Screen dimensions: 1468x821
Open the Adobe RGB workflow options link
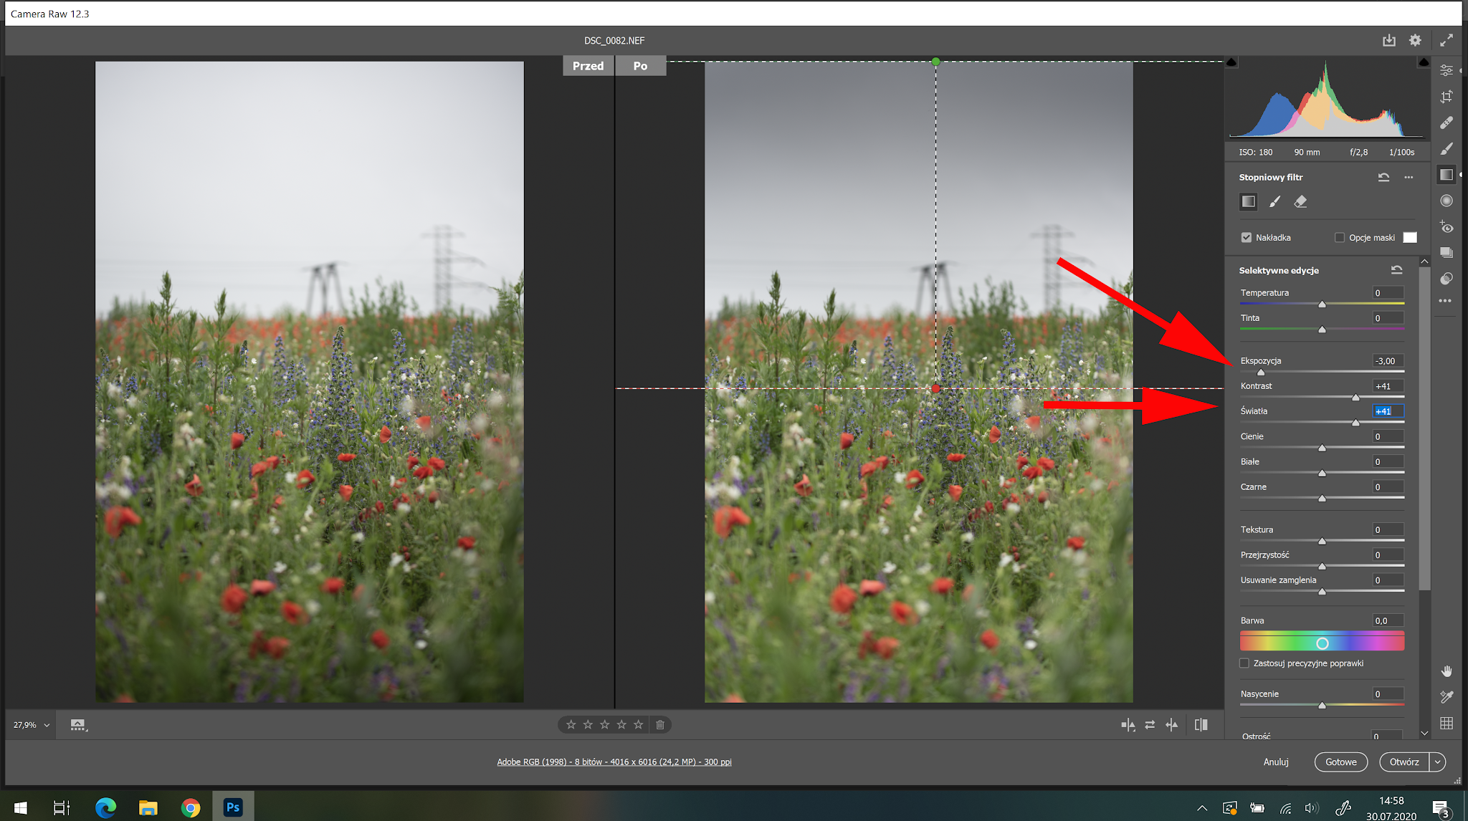pyautogui.click(x=614, y=762)
